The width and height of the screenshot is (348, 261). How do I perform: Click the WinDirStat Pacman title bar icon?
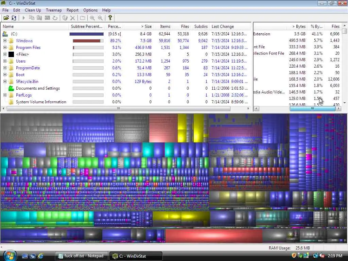coord(3,3)
